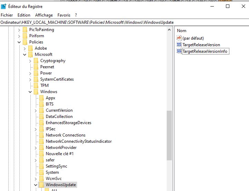Viewport: 249px width, 191px height.
Task: Click the DataCollection folder icon
Action: (42, 117)
